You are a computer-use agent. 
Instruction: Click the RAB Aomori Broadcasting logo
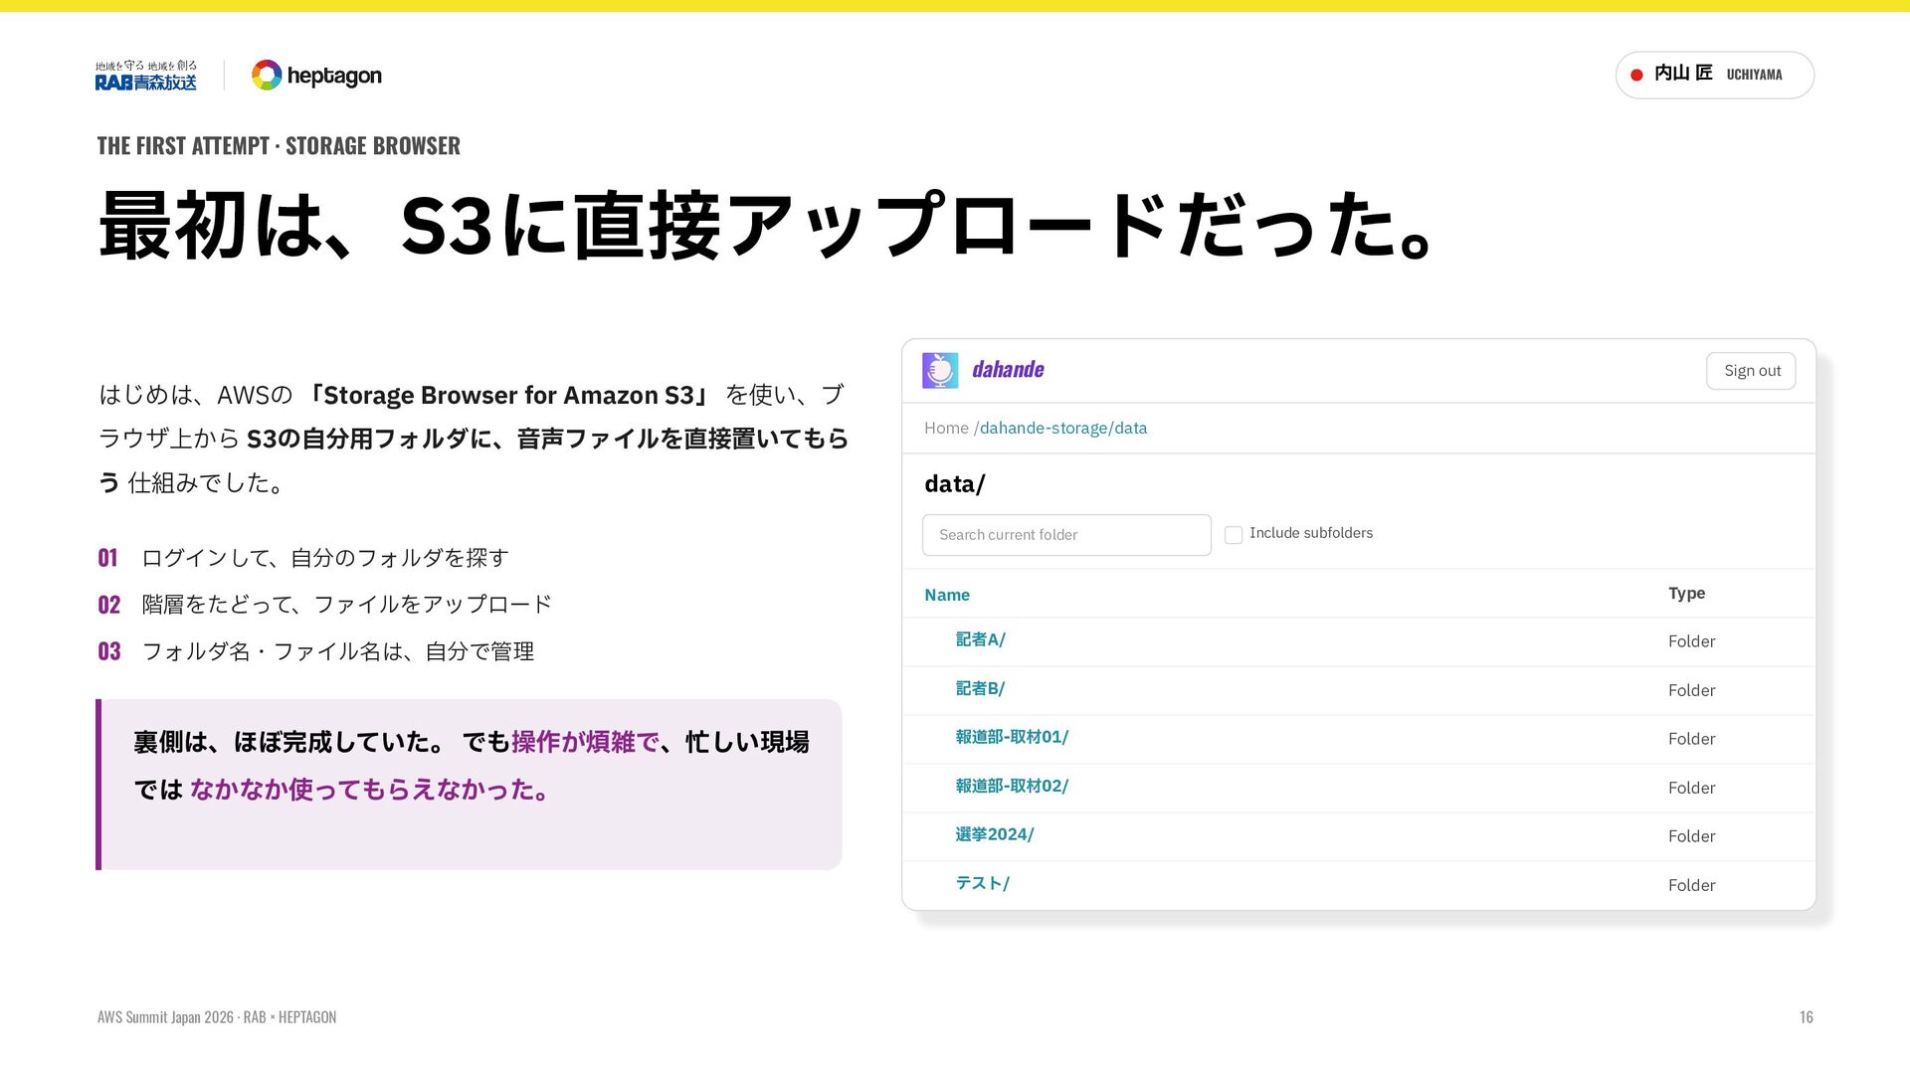click(146, 76)
